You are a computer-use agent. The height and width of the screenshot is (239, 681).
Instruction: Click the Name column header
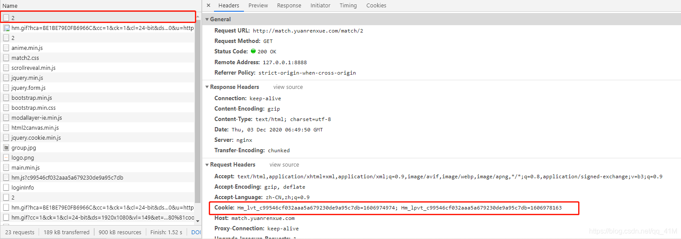pyautogui.click(x=10, y=6)
